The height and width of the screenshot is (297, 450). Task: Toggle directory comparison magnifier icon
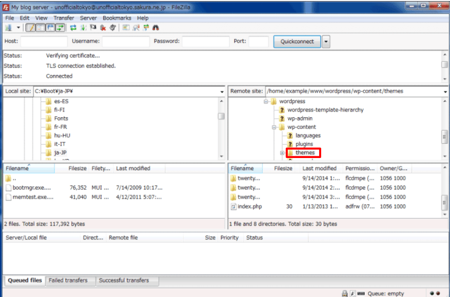point(136,28)
